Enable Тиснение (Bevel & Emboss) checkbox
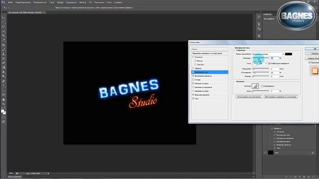 tap(193, 57)
